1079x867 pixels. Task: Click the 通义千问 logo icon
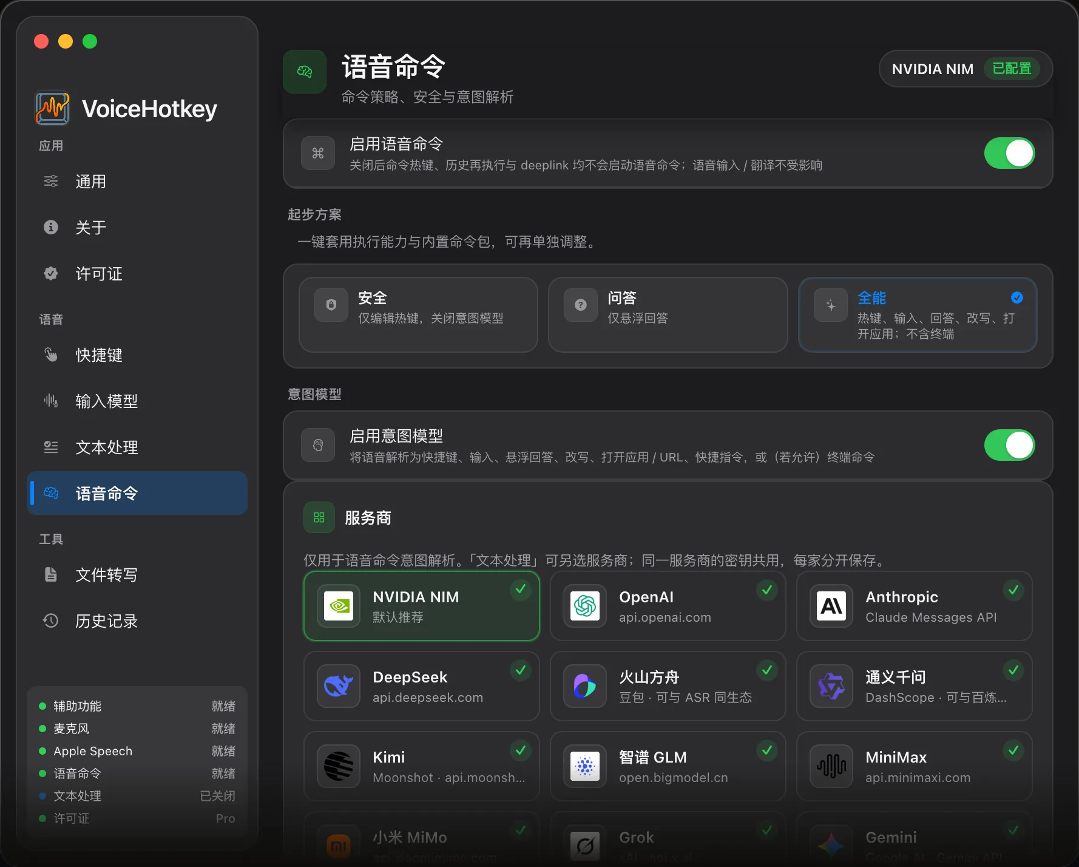831,686
